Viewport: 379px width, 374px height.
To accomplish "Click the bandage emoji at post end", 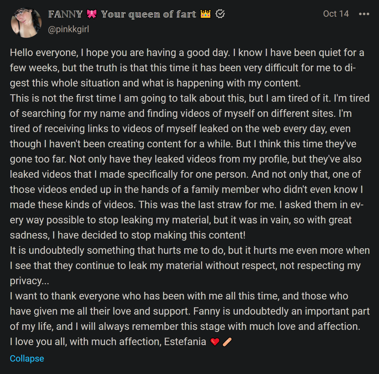I will point(227,342).
